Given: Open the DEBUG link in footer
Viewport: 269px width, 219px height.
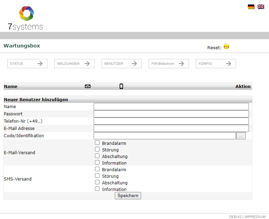Looking at the screenshot, I should [235, 217].
